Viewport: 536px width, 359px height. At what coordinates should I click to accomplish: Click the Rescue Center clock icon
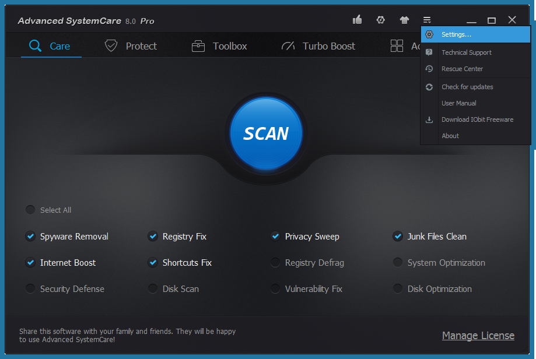point(429,69)
